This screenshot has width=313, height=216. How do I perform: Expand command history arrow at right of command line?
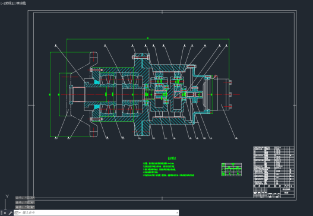pos(177,213)
